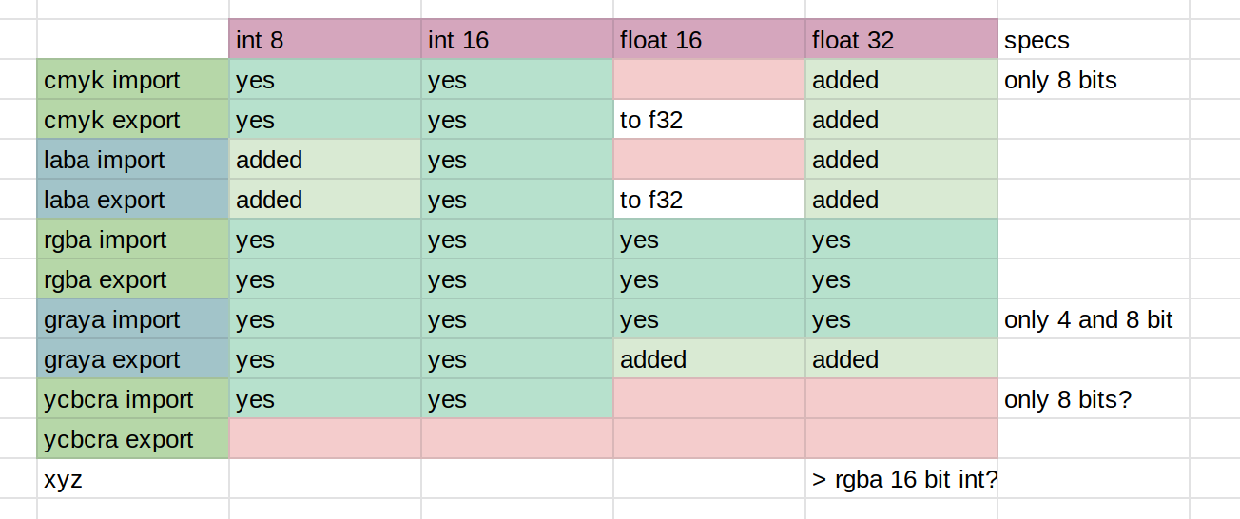The width and height of the screenshot is (1240, 519).
Task: Click the "> rgba 16 bit int?" cell
Action: click(901, 479)
